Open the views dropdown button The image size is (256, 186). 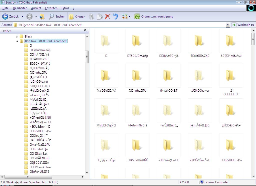[x=126, y=17]
